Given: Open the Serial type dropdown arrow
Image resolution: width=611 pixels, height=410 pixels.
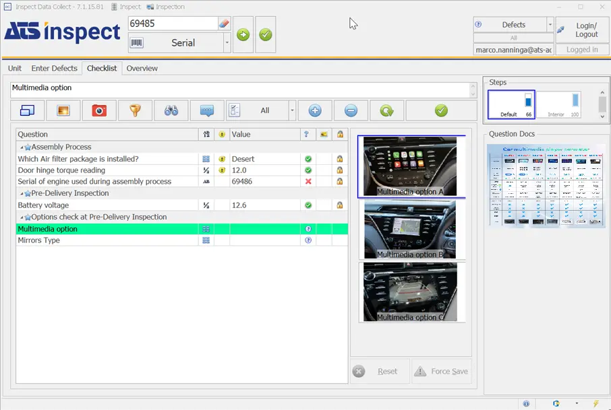Looking at the screenshot, I should [x=227, y=43].
